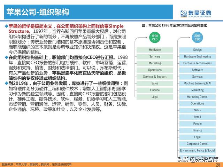Click the diamond bullet before 在此组织结构基础上
The height and width of the screenshot is (167, 223).
click(x=7, y=57)
